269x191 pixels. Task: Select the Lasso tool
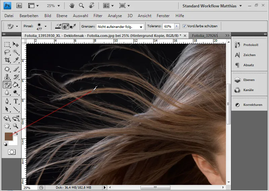7,52
